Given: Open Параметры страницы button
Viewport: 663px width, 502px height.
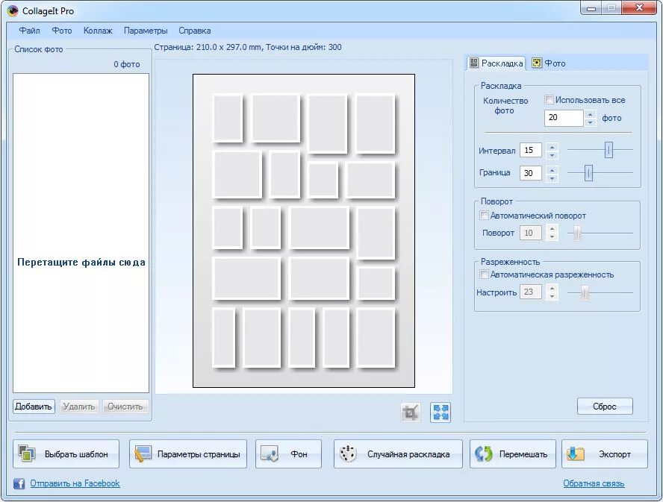Looking at the screenshot, I should (x=187, y=454).
